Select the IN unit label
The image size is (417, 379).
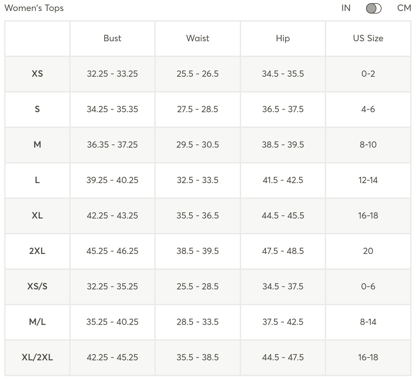346,8
